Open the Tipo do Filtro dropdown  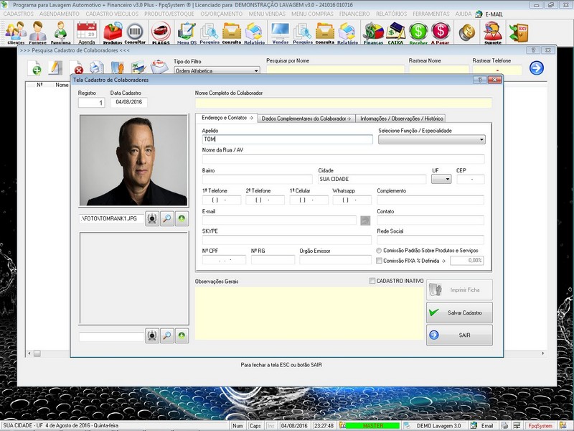pos(217,70)
